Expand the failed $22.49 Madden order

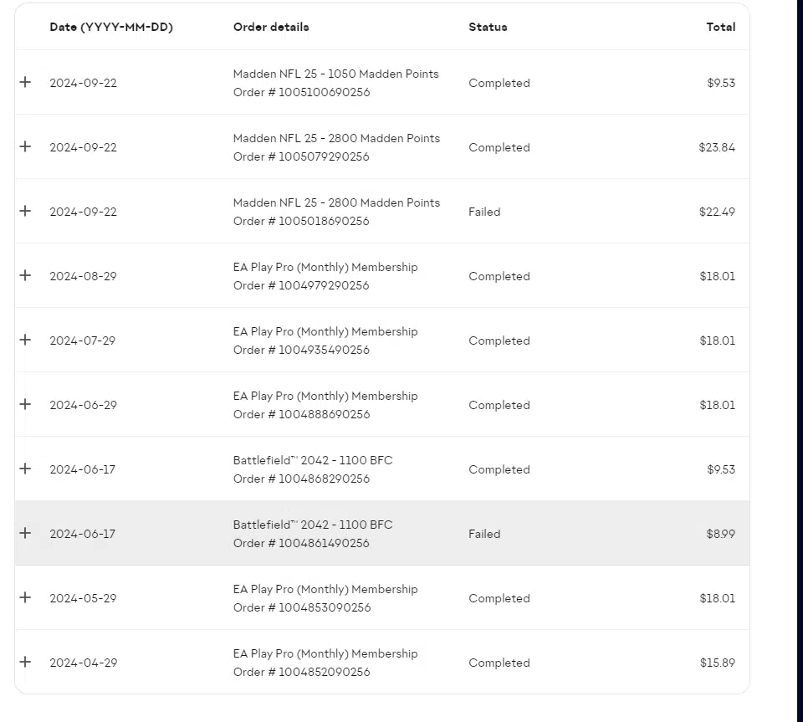25,211
